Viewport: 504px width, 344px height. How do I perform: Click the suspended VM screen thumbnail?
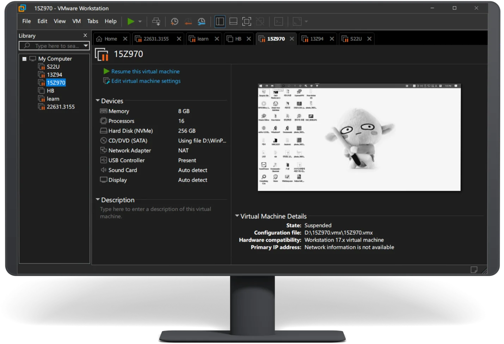pos(359,137)
